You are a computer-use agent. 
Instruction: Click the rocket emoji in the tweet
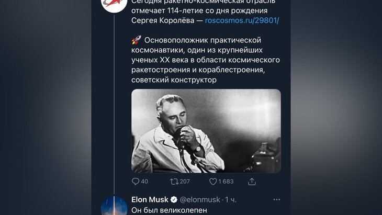coord(136,40)
